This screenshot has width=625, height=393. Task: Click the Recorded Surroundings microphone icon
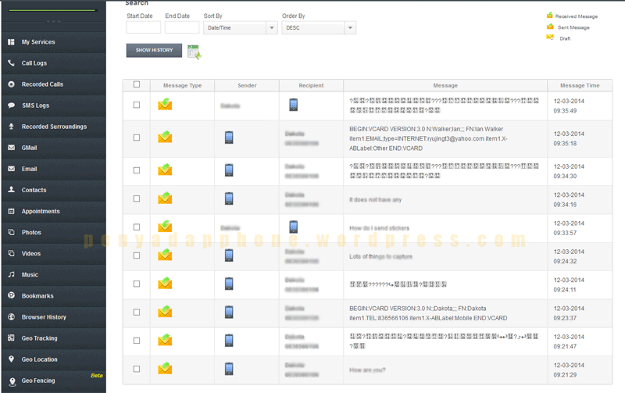click(x=11, y=127)
